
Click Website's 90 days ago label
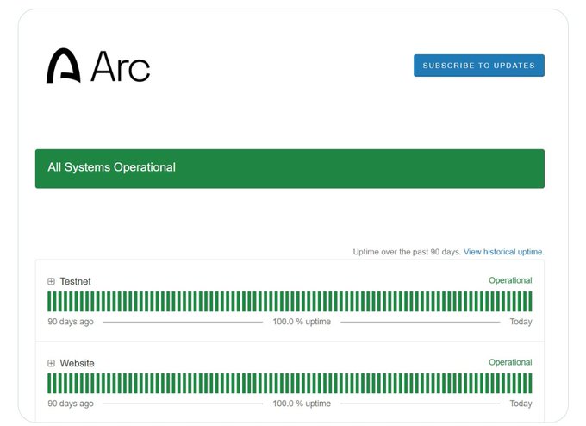[71, 404]
